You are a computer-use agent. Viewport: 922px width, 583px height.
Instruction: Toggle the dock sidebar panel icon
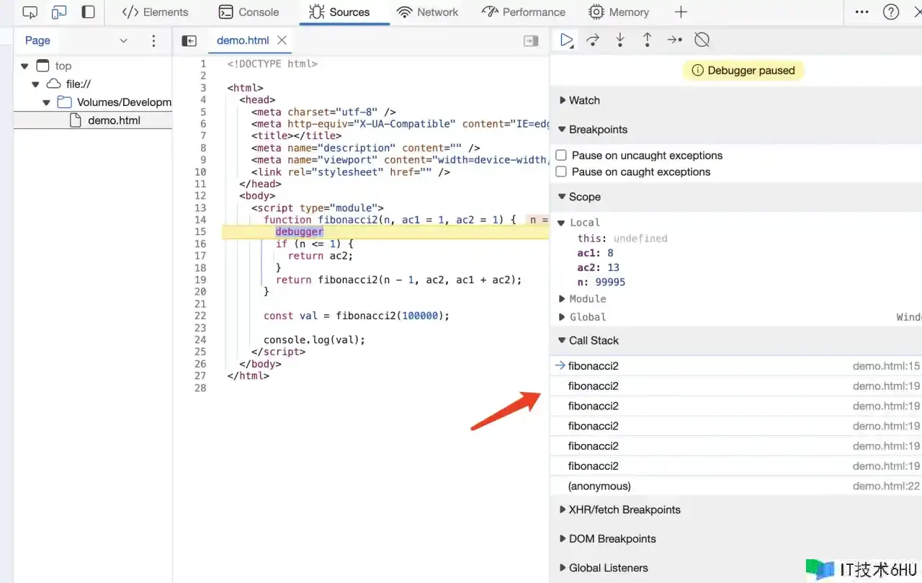point(88,12)
